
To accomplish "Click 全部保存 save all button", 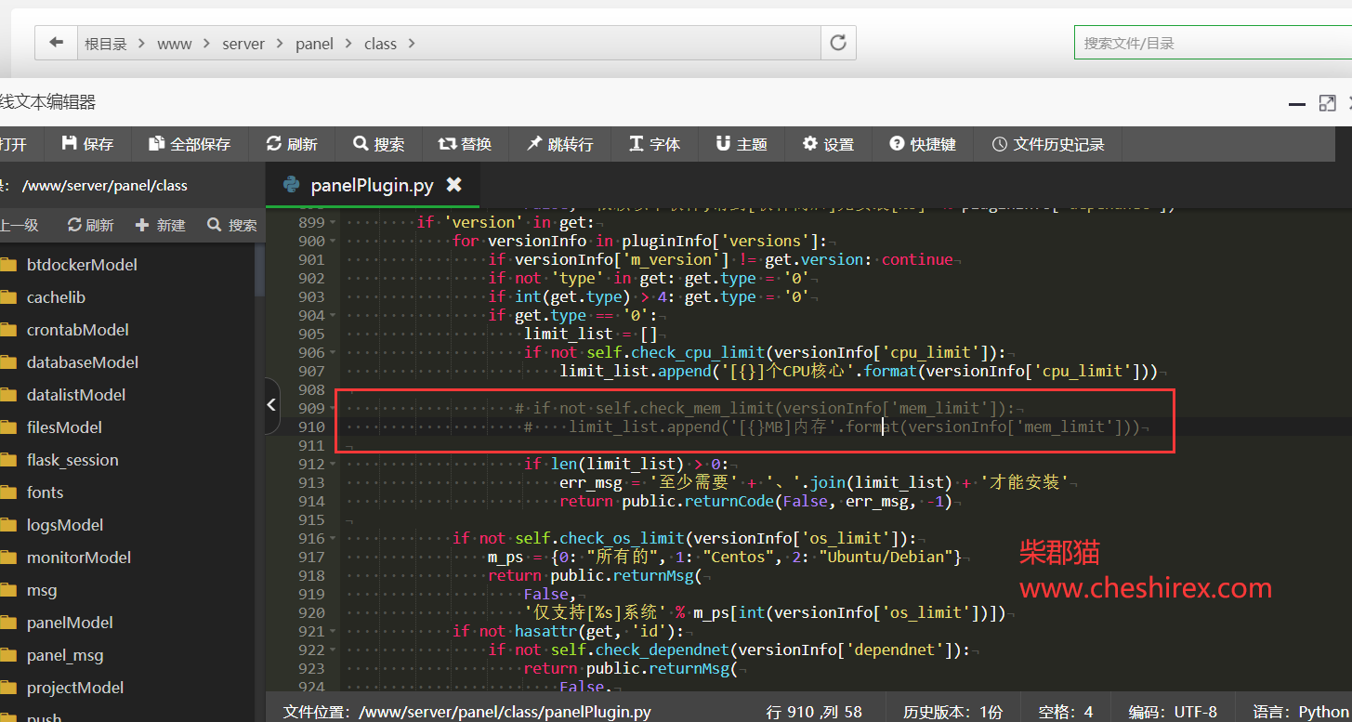I will 190,144.
